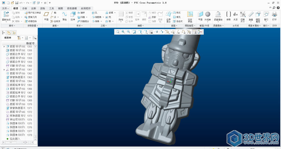Click the model tree vertical scrollbar up arrow
281x149 pixels.
[35, 47]
